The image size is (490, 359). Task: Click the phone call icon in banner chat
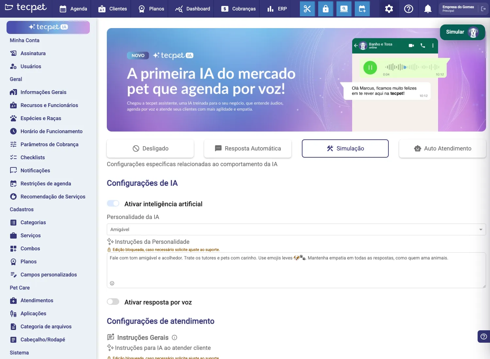423,46
